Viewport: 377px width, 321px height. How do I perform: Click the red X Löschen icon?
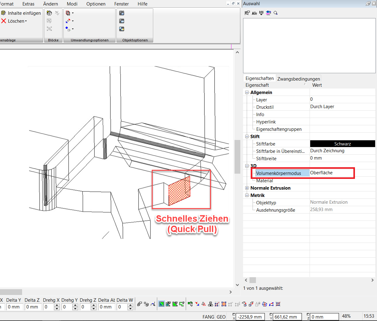click(3, 21)
